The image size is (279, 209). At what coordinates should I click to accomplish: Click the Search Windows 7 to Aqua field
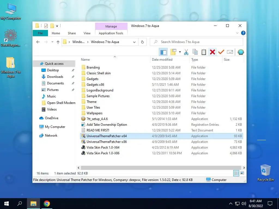tap(196, 42)
